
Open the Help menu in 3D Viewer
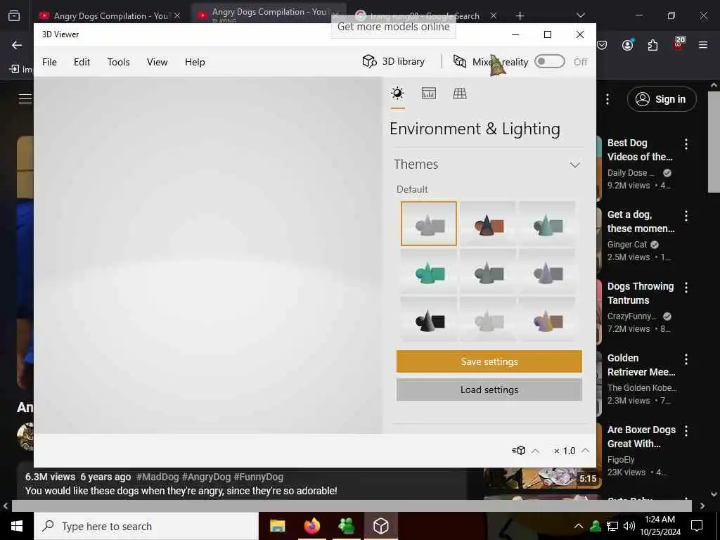(195, 62)
